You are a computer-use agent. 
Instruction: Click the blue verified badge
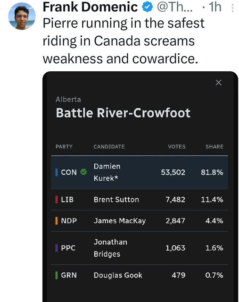coord(147,7)
